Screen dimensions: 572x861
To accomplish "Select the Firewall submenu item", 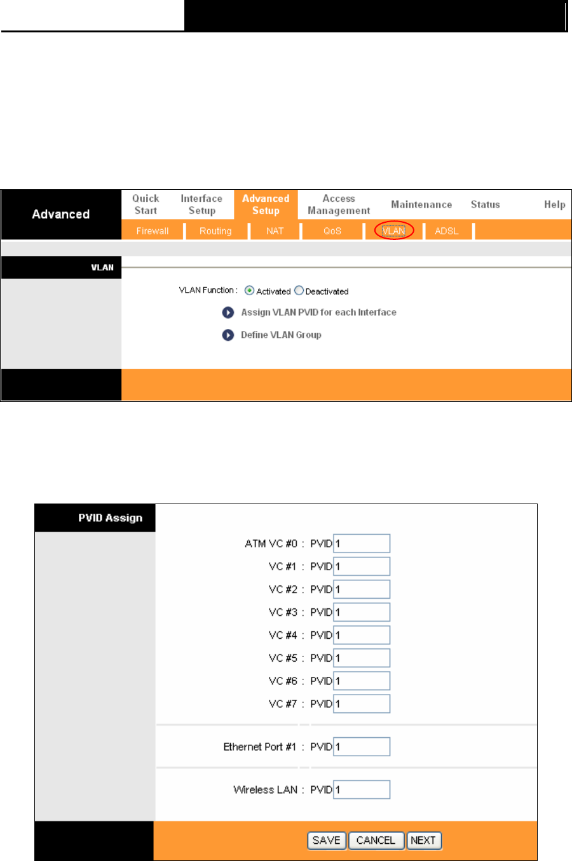I will [x=153, y=231].
